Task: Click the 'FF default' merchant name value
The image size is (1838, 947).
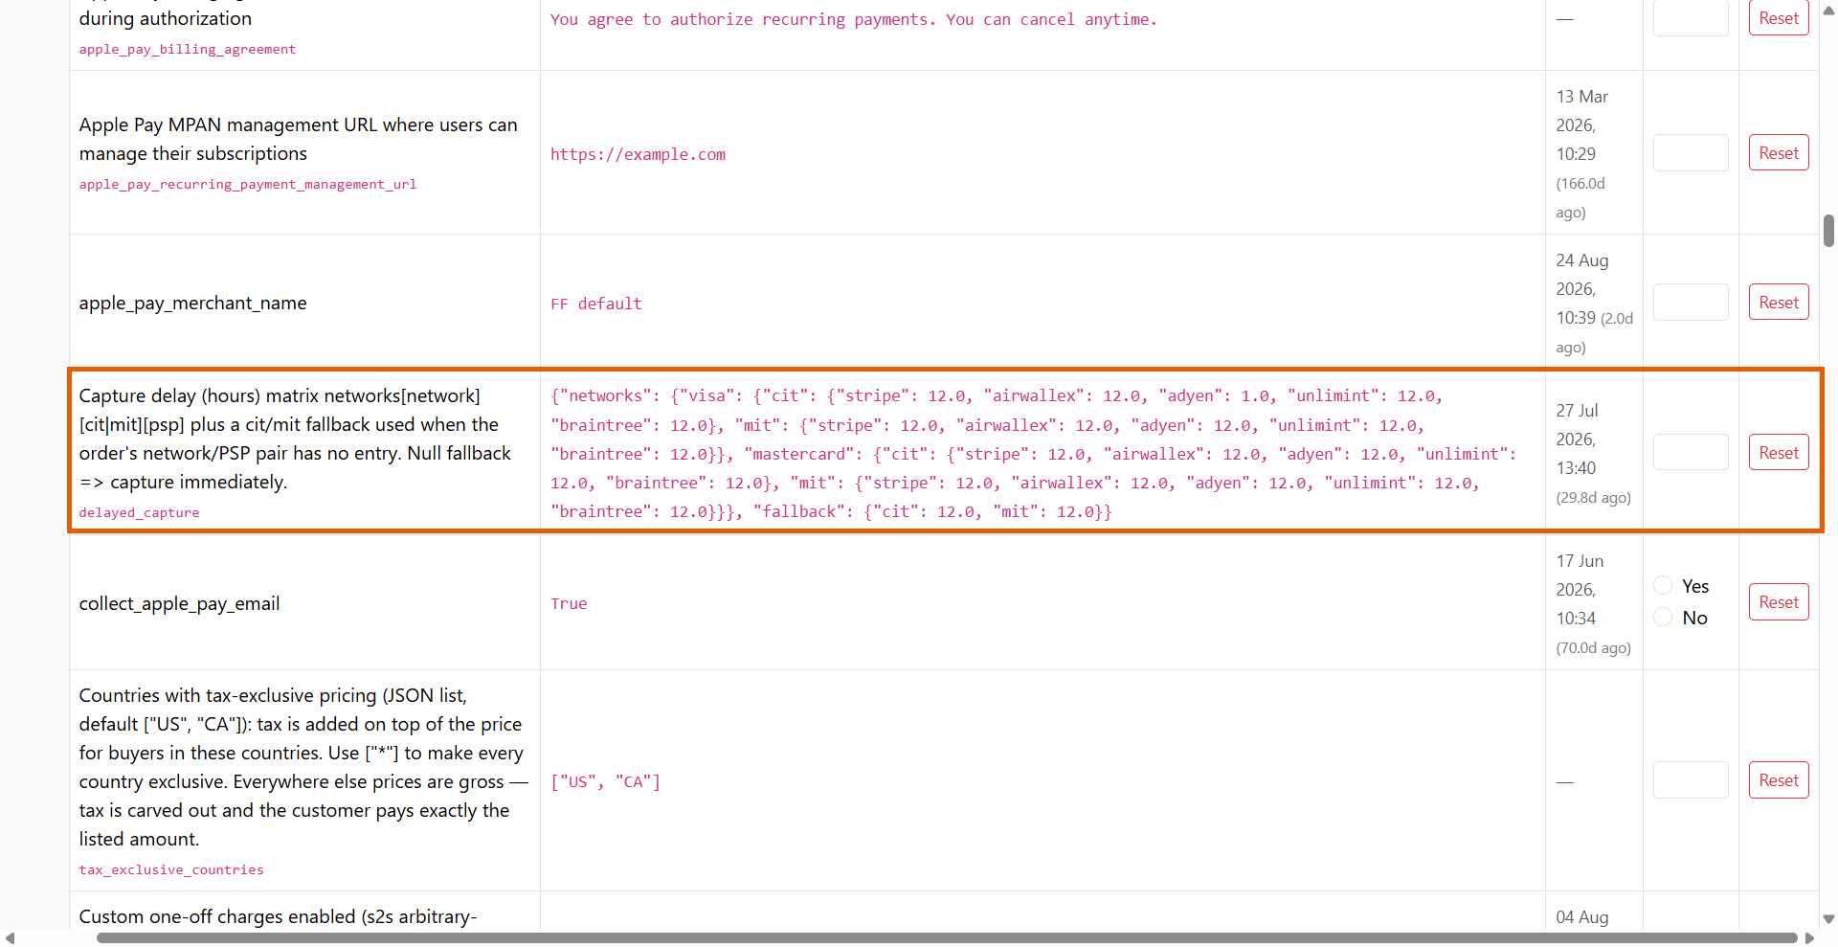Action: pos(595,304)
